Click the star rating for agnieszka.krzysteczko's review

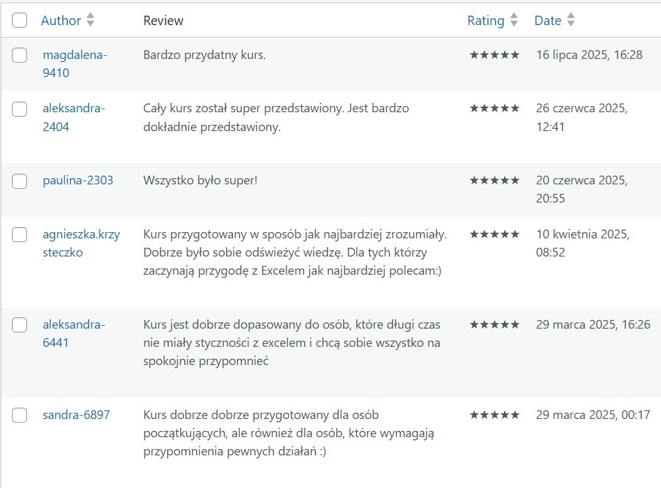[494, 235]
